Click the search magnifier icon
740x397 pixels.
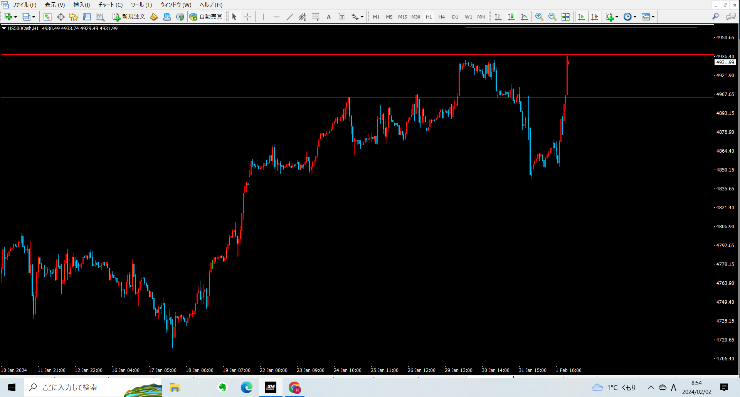(715, 17)
